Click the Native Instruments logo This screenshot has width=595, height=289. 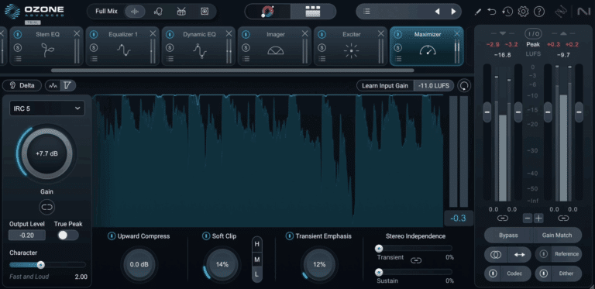tap(583, 12)
